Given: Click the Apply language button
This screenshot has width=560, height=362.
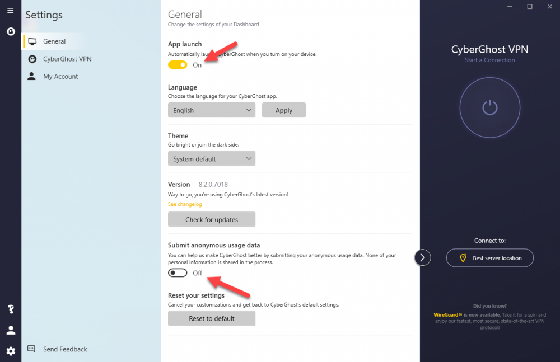Looking at the screenshot, I should (284, 110).
